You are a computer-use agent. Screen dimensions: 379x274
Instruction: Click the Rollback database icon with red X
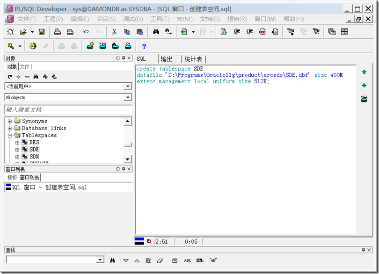click(x=128, y=46)
